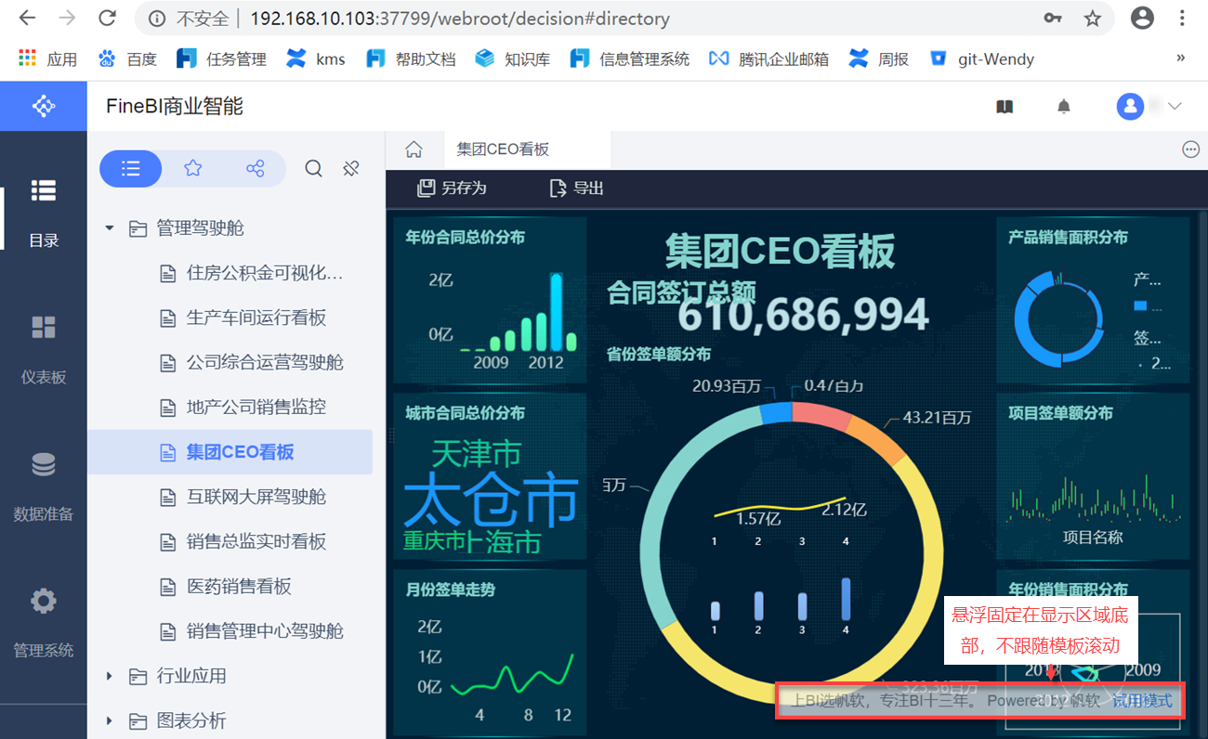Click the 天津市 word in the word cloud
Screen dimensions: 1208x739
477,453
